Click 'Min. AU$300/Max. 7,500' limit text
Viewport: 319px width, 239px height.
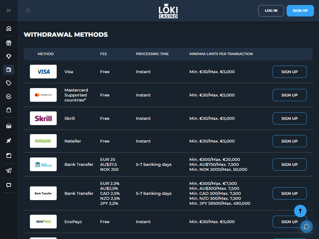click(x=214, y=188)
